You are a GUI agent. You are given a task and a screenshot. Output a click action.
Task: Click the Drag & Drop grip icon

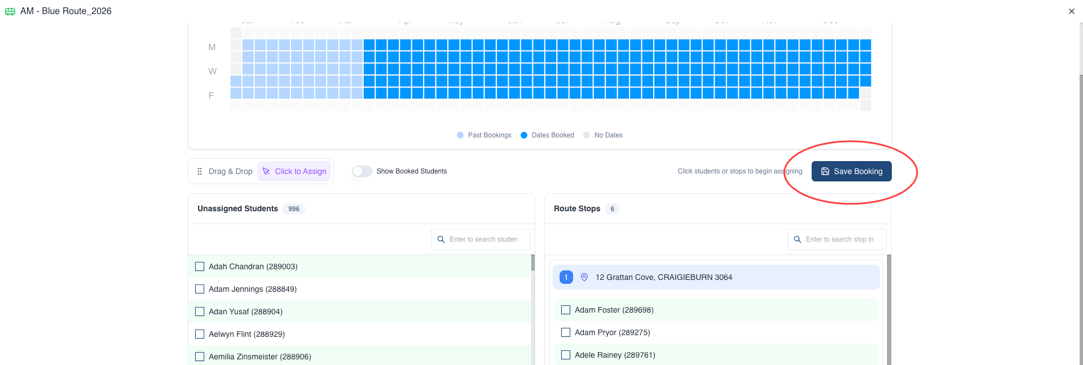tap(200, 171)
